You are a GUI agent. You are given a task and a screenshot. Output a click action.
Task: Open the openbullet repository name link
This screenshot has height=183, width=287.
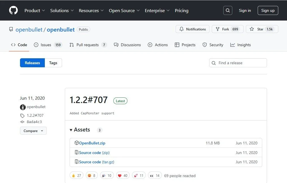coord(61,30)
